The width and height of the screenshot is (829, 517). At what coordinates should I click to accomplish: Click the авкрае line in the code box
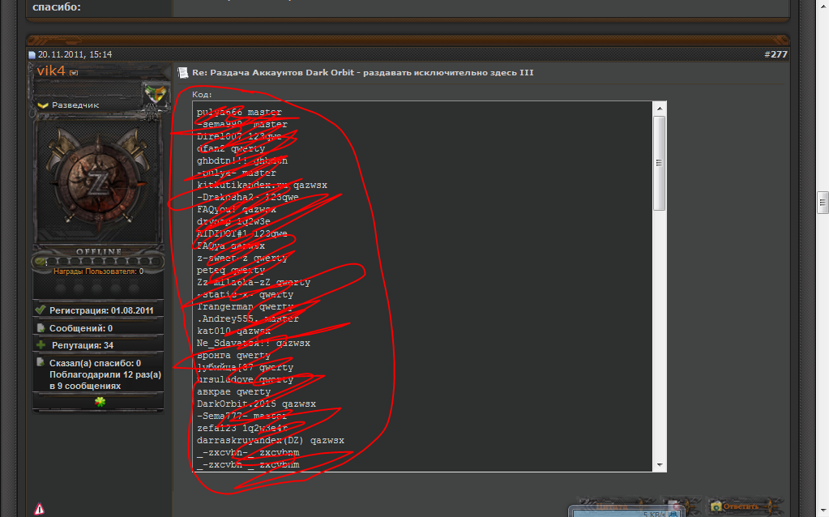[x=233, y=391]
